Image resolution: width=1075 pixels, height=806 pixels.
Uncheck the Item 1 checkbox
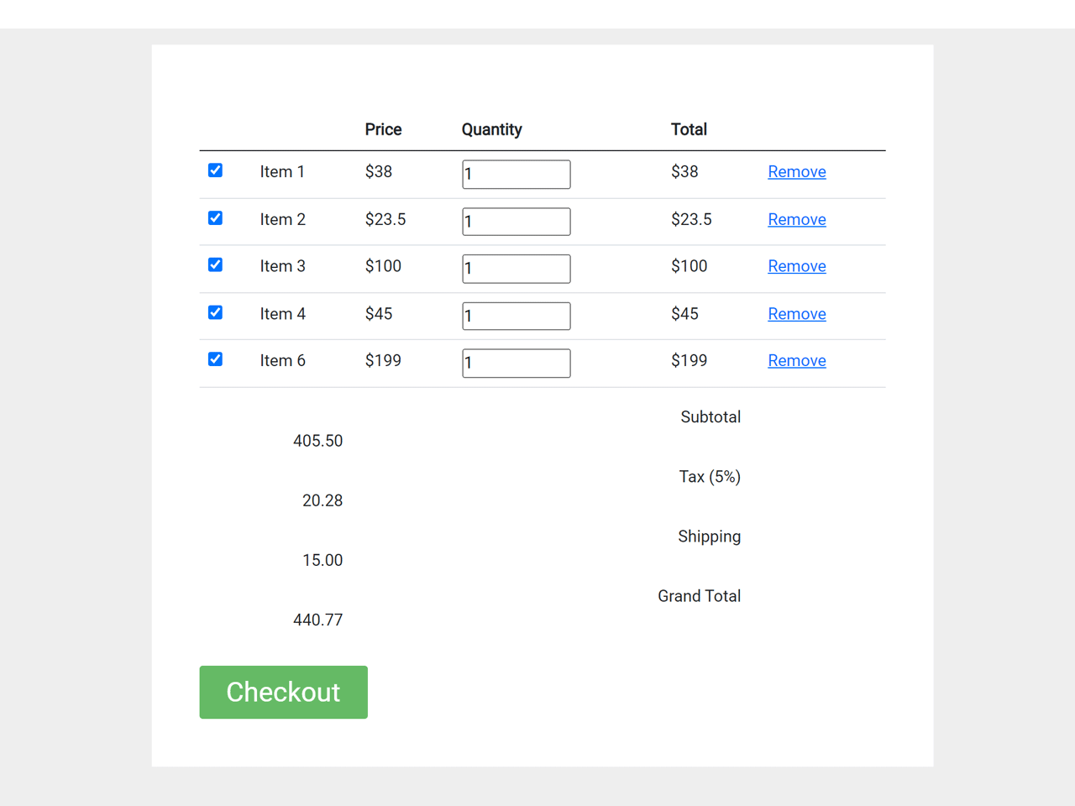215,170
